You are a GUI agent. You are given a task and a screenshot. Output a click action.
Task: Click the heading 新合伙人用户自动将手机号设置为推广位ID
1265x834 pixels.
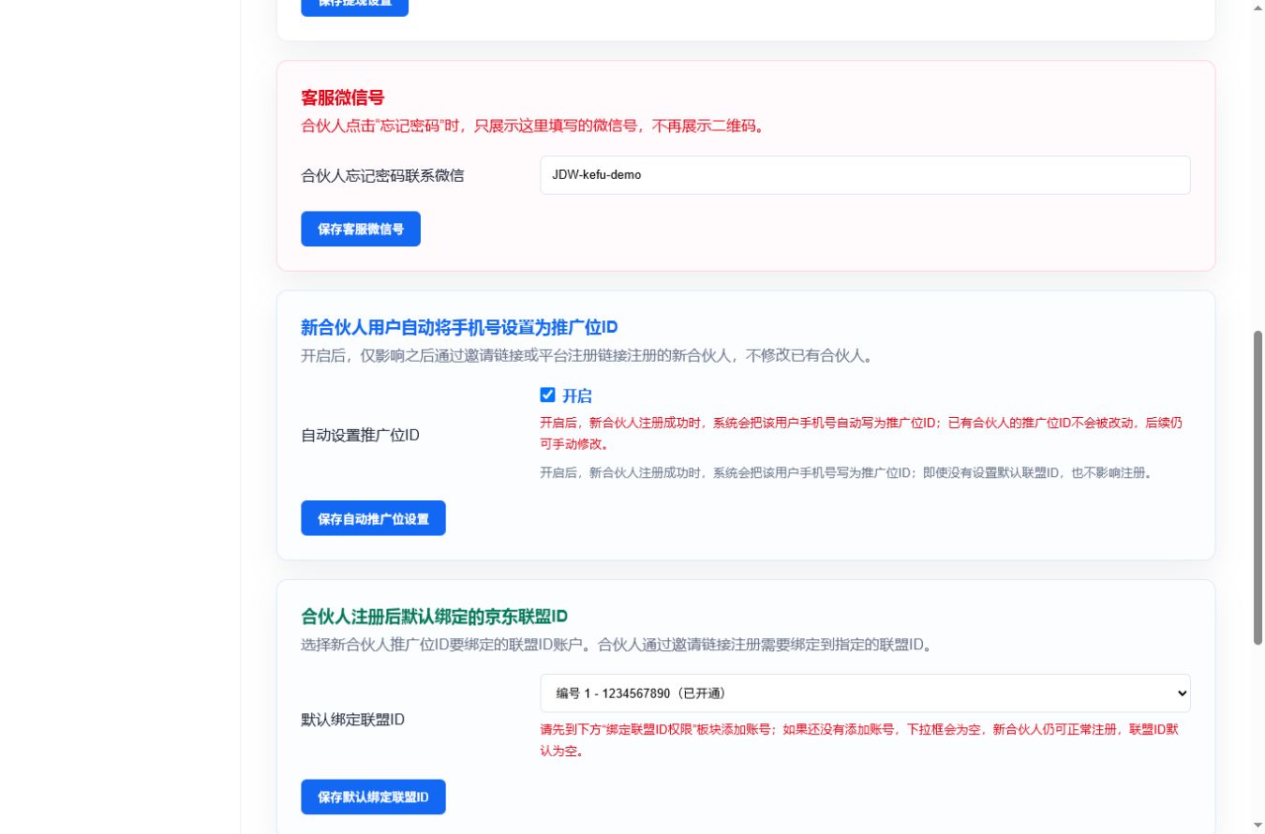(459, 327)
